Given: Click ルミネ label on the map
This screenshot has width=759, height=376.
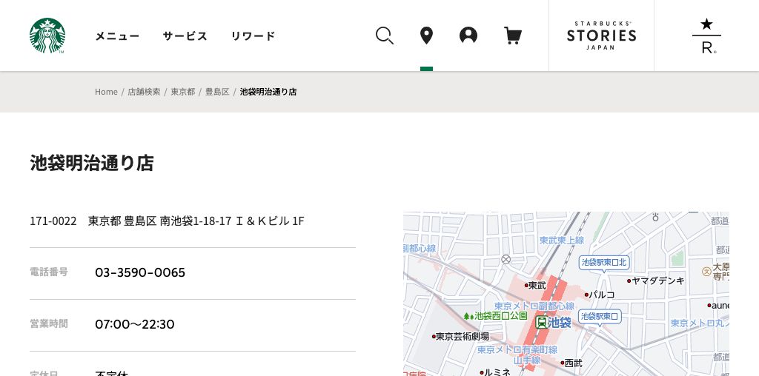Looking at the screenshot, I should pyautogui.click(x=495, y=372).
